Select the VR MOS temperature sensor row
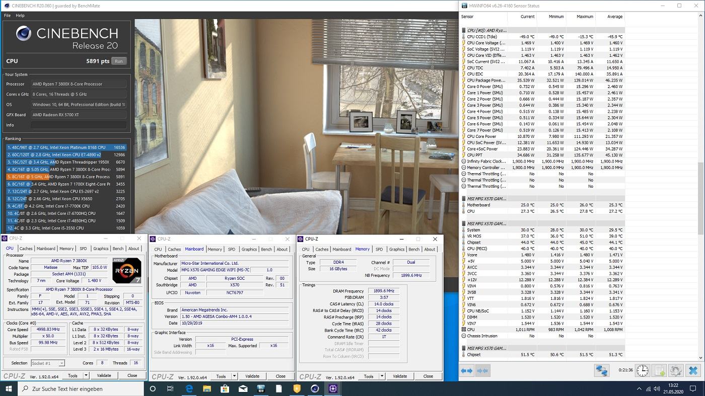 tap(543, 236)
